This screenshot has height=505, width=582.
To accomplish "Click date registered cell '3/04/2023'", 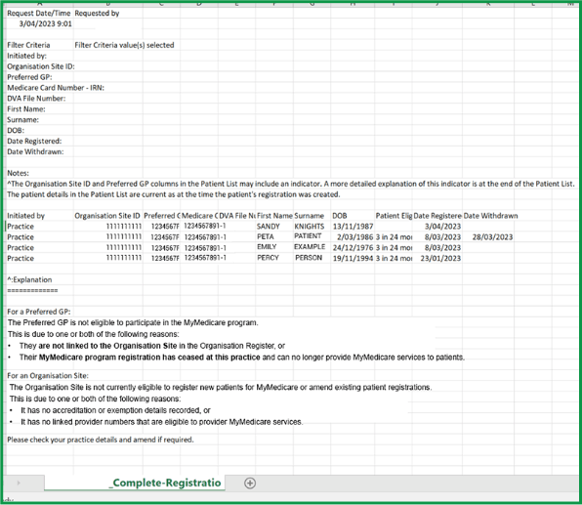I will [442, 227].
